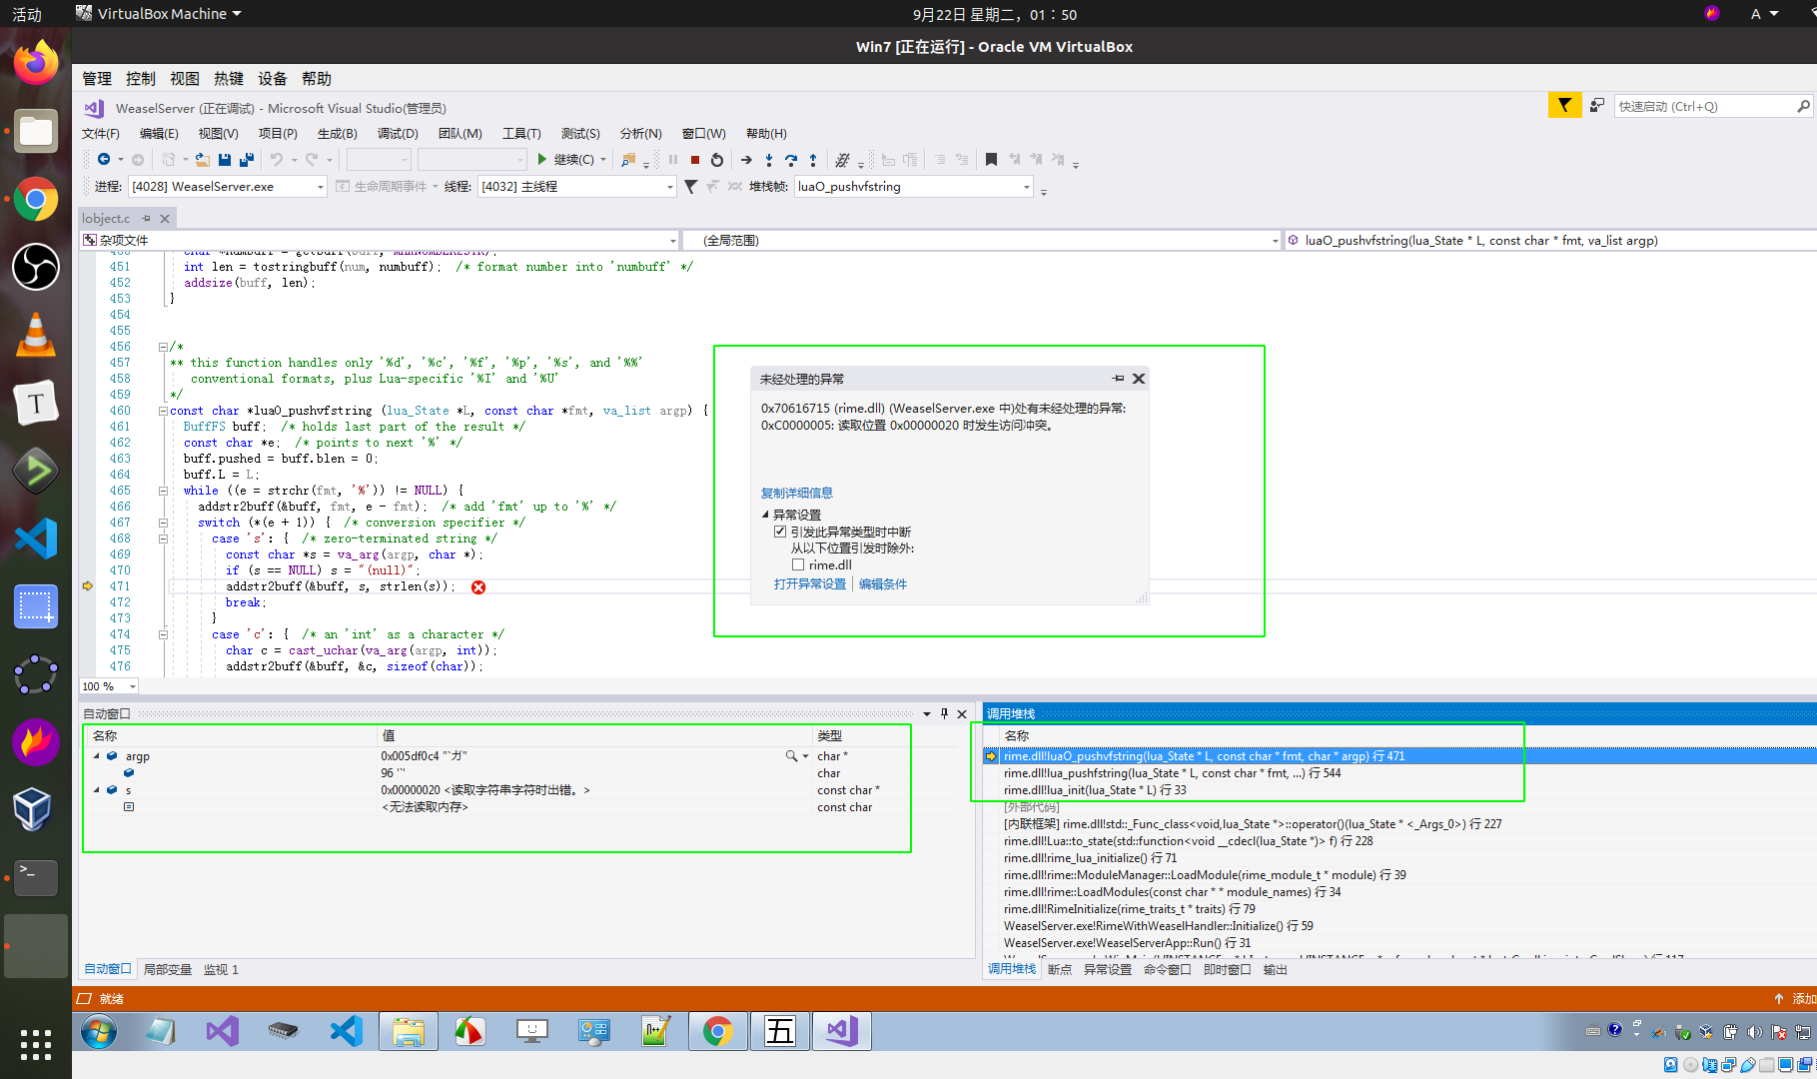Open the 线程 thread dropdown
Screen dimensions: 1817x1079
point(667,186)
